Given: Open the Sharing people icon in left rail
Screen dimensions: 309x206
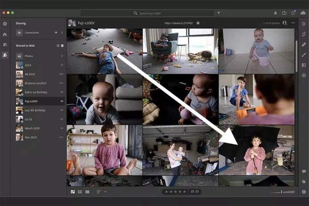Looking at the screenshot, I should (5, 55).
